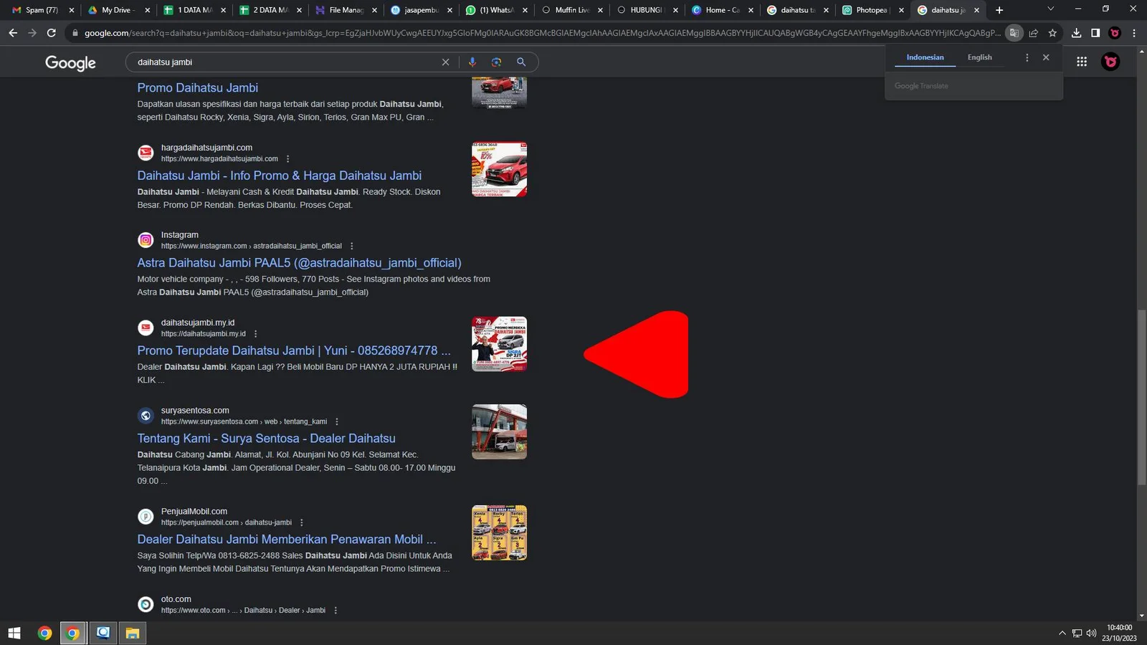Click the address bar URL

coord(541,33)
